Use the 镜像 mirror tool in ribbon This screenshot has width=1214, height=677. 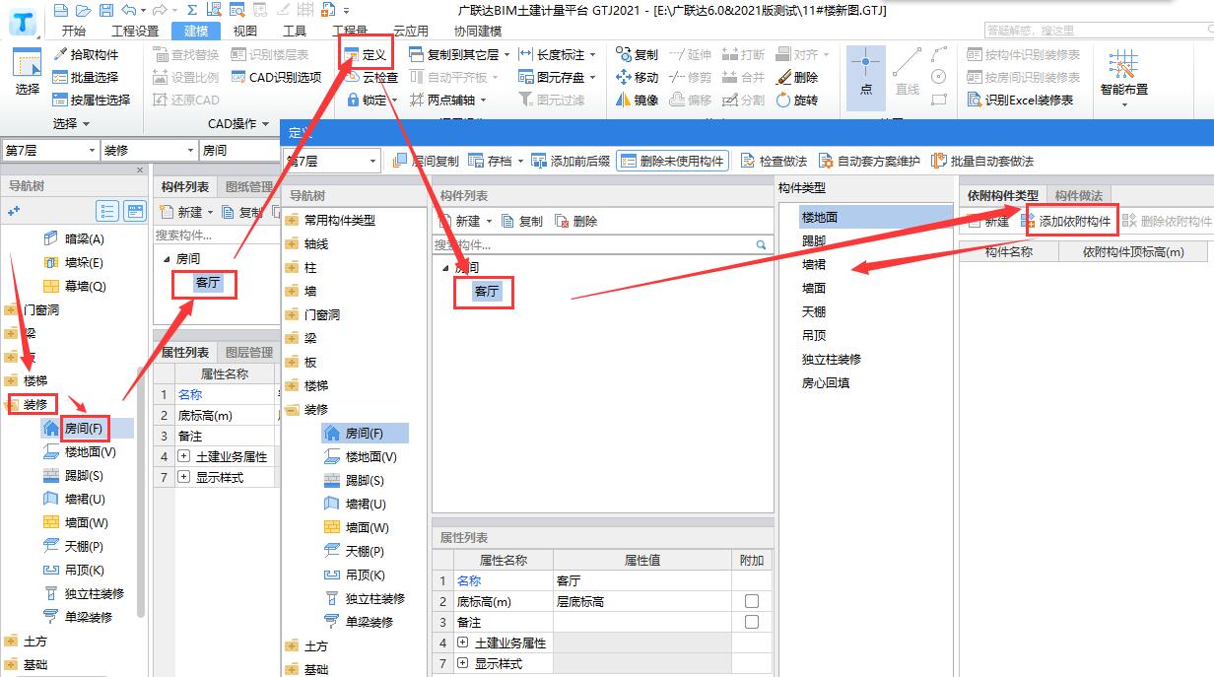(637, 100)
